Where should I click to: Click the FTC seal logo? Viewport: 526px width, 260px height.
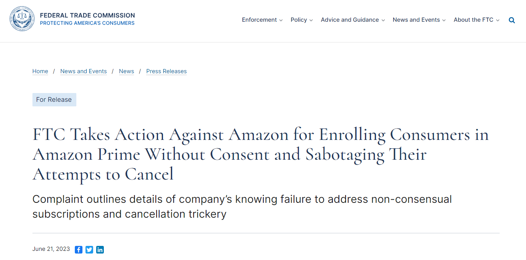tap(22, 19)
